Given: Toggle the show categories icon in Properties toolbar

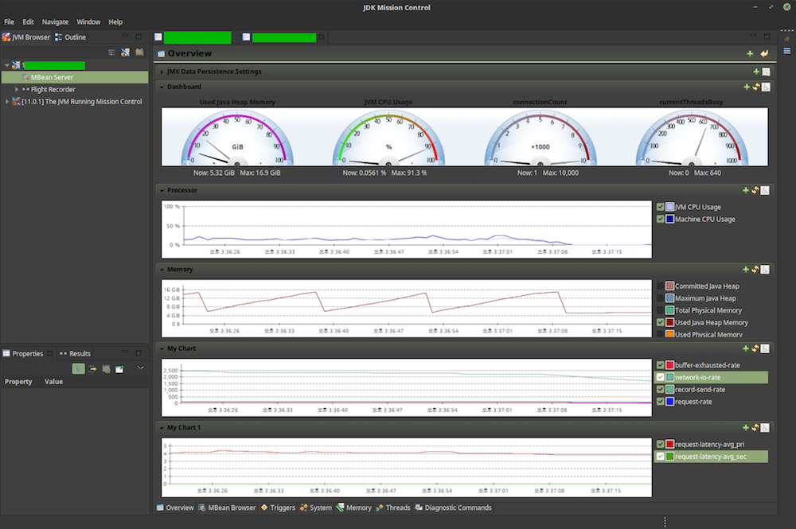Looking at the screenshot, I should pos(78,369).
